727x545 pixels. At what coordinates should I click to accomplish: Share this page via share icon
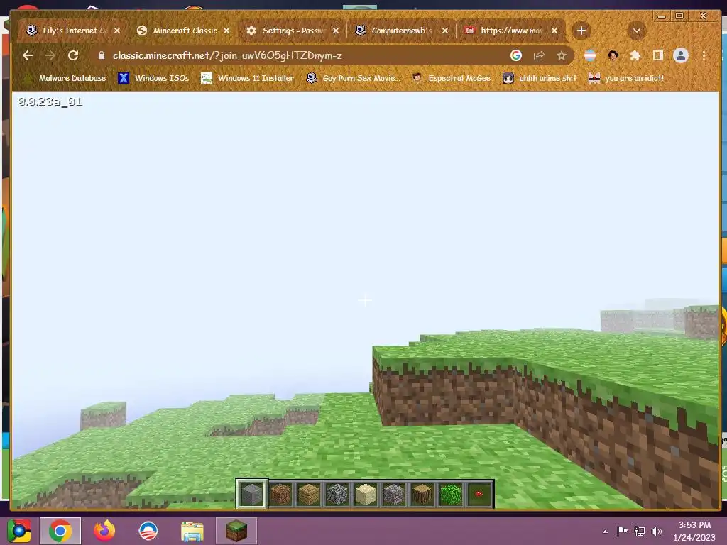click(539, 55)
